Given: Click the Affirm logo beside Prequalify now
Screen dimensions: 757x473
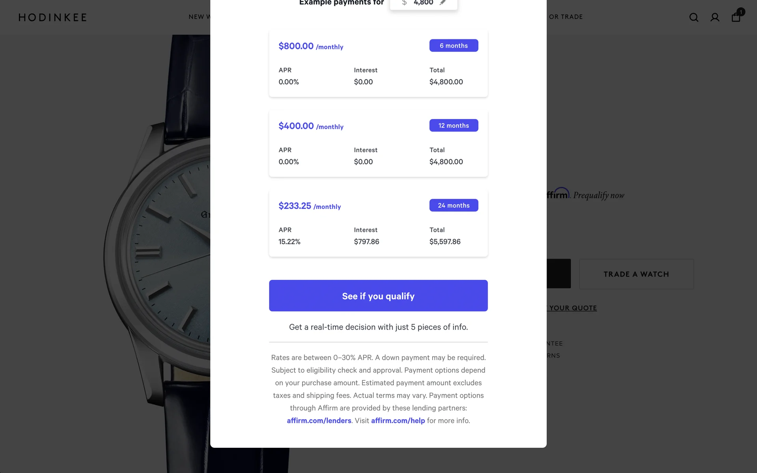Looking at the screenshot, I should pos(558,194).
